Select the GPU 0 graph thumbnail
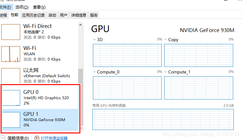The height and width of the screenshot is (140, 242). click(11, 98)
